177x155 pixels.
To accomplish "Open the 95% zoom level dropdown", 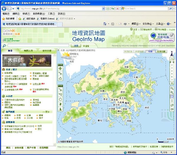I will (172, 152).
